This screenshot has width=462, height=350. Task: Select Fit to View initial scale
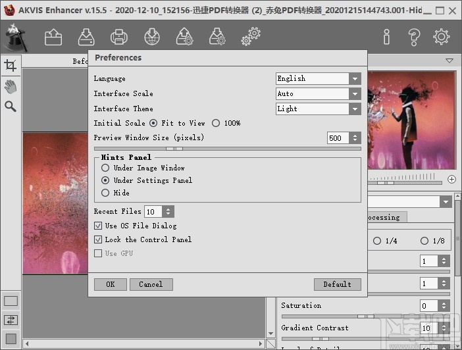pyautogui.click(x=153, y=123)
